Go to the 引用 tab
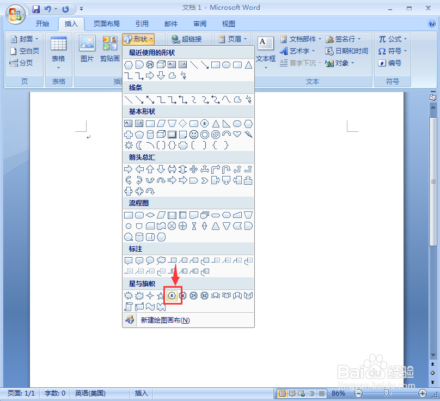Viewport: 440px width, 401px height. [x=142, y=23]
